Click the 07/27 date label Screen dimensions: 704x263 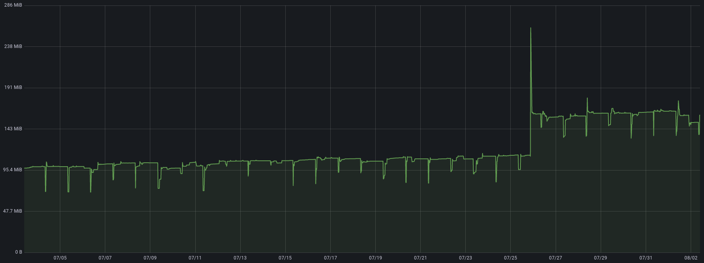pos(555,258)
